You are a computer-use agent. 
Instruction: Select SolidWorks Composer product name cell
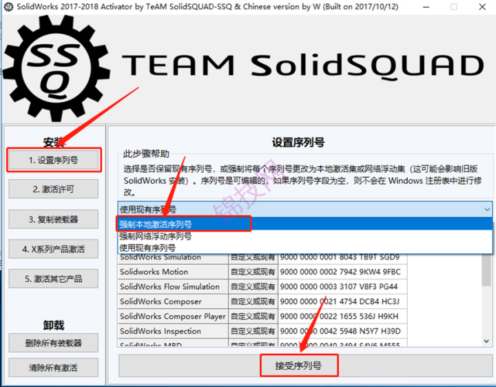173,301
